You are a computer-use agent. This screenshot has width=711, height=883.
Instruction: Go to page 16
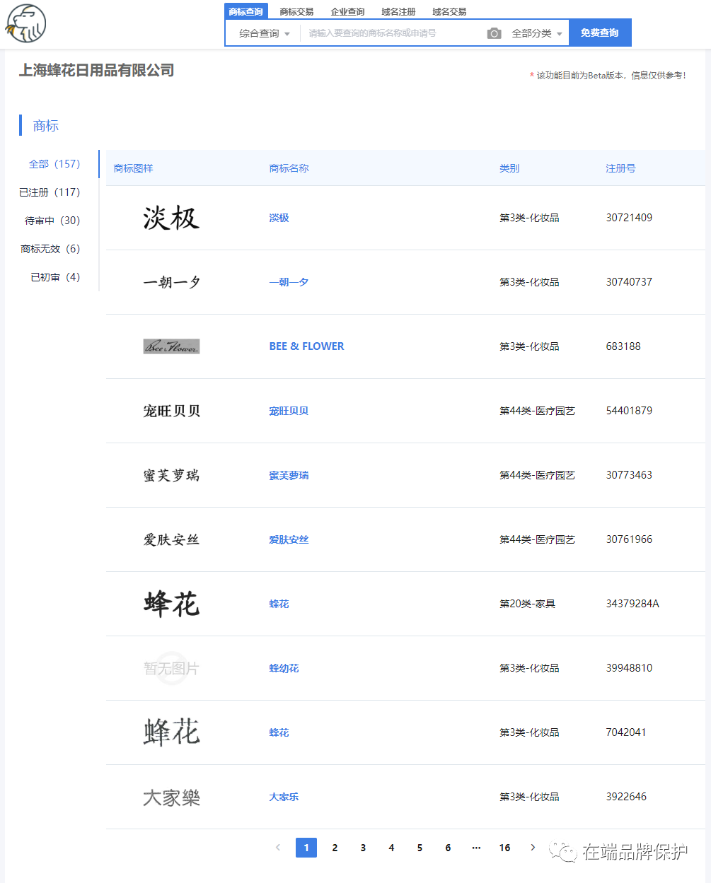point(504,847)
